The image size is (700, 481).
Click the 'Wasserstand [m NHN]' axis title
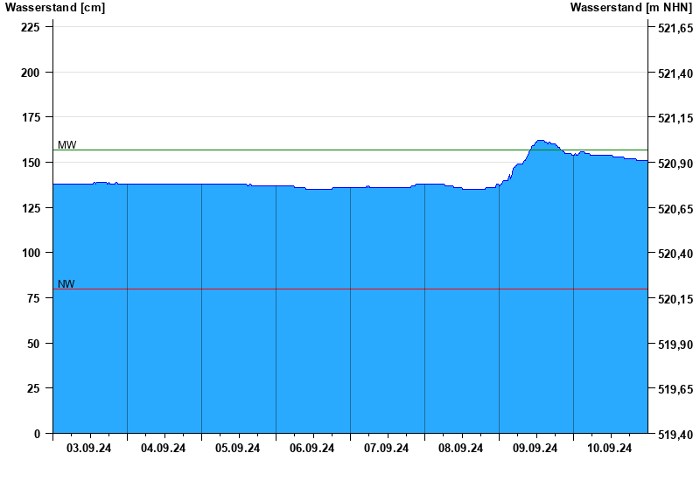coord(631,8)
